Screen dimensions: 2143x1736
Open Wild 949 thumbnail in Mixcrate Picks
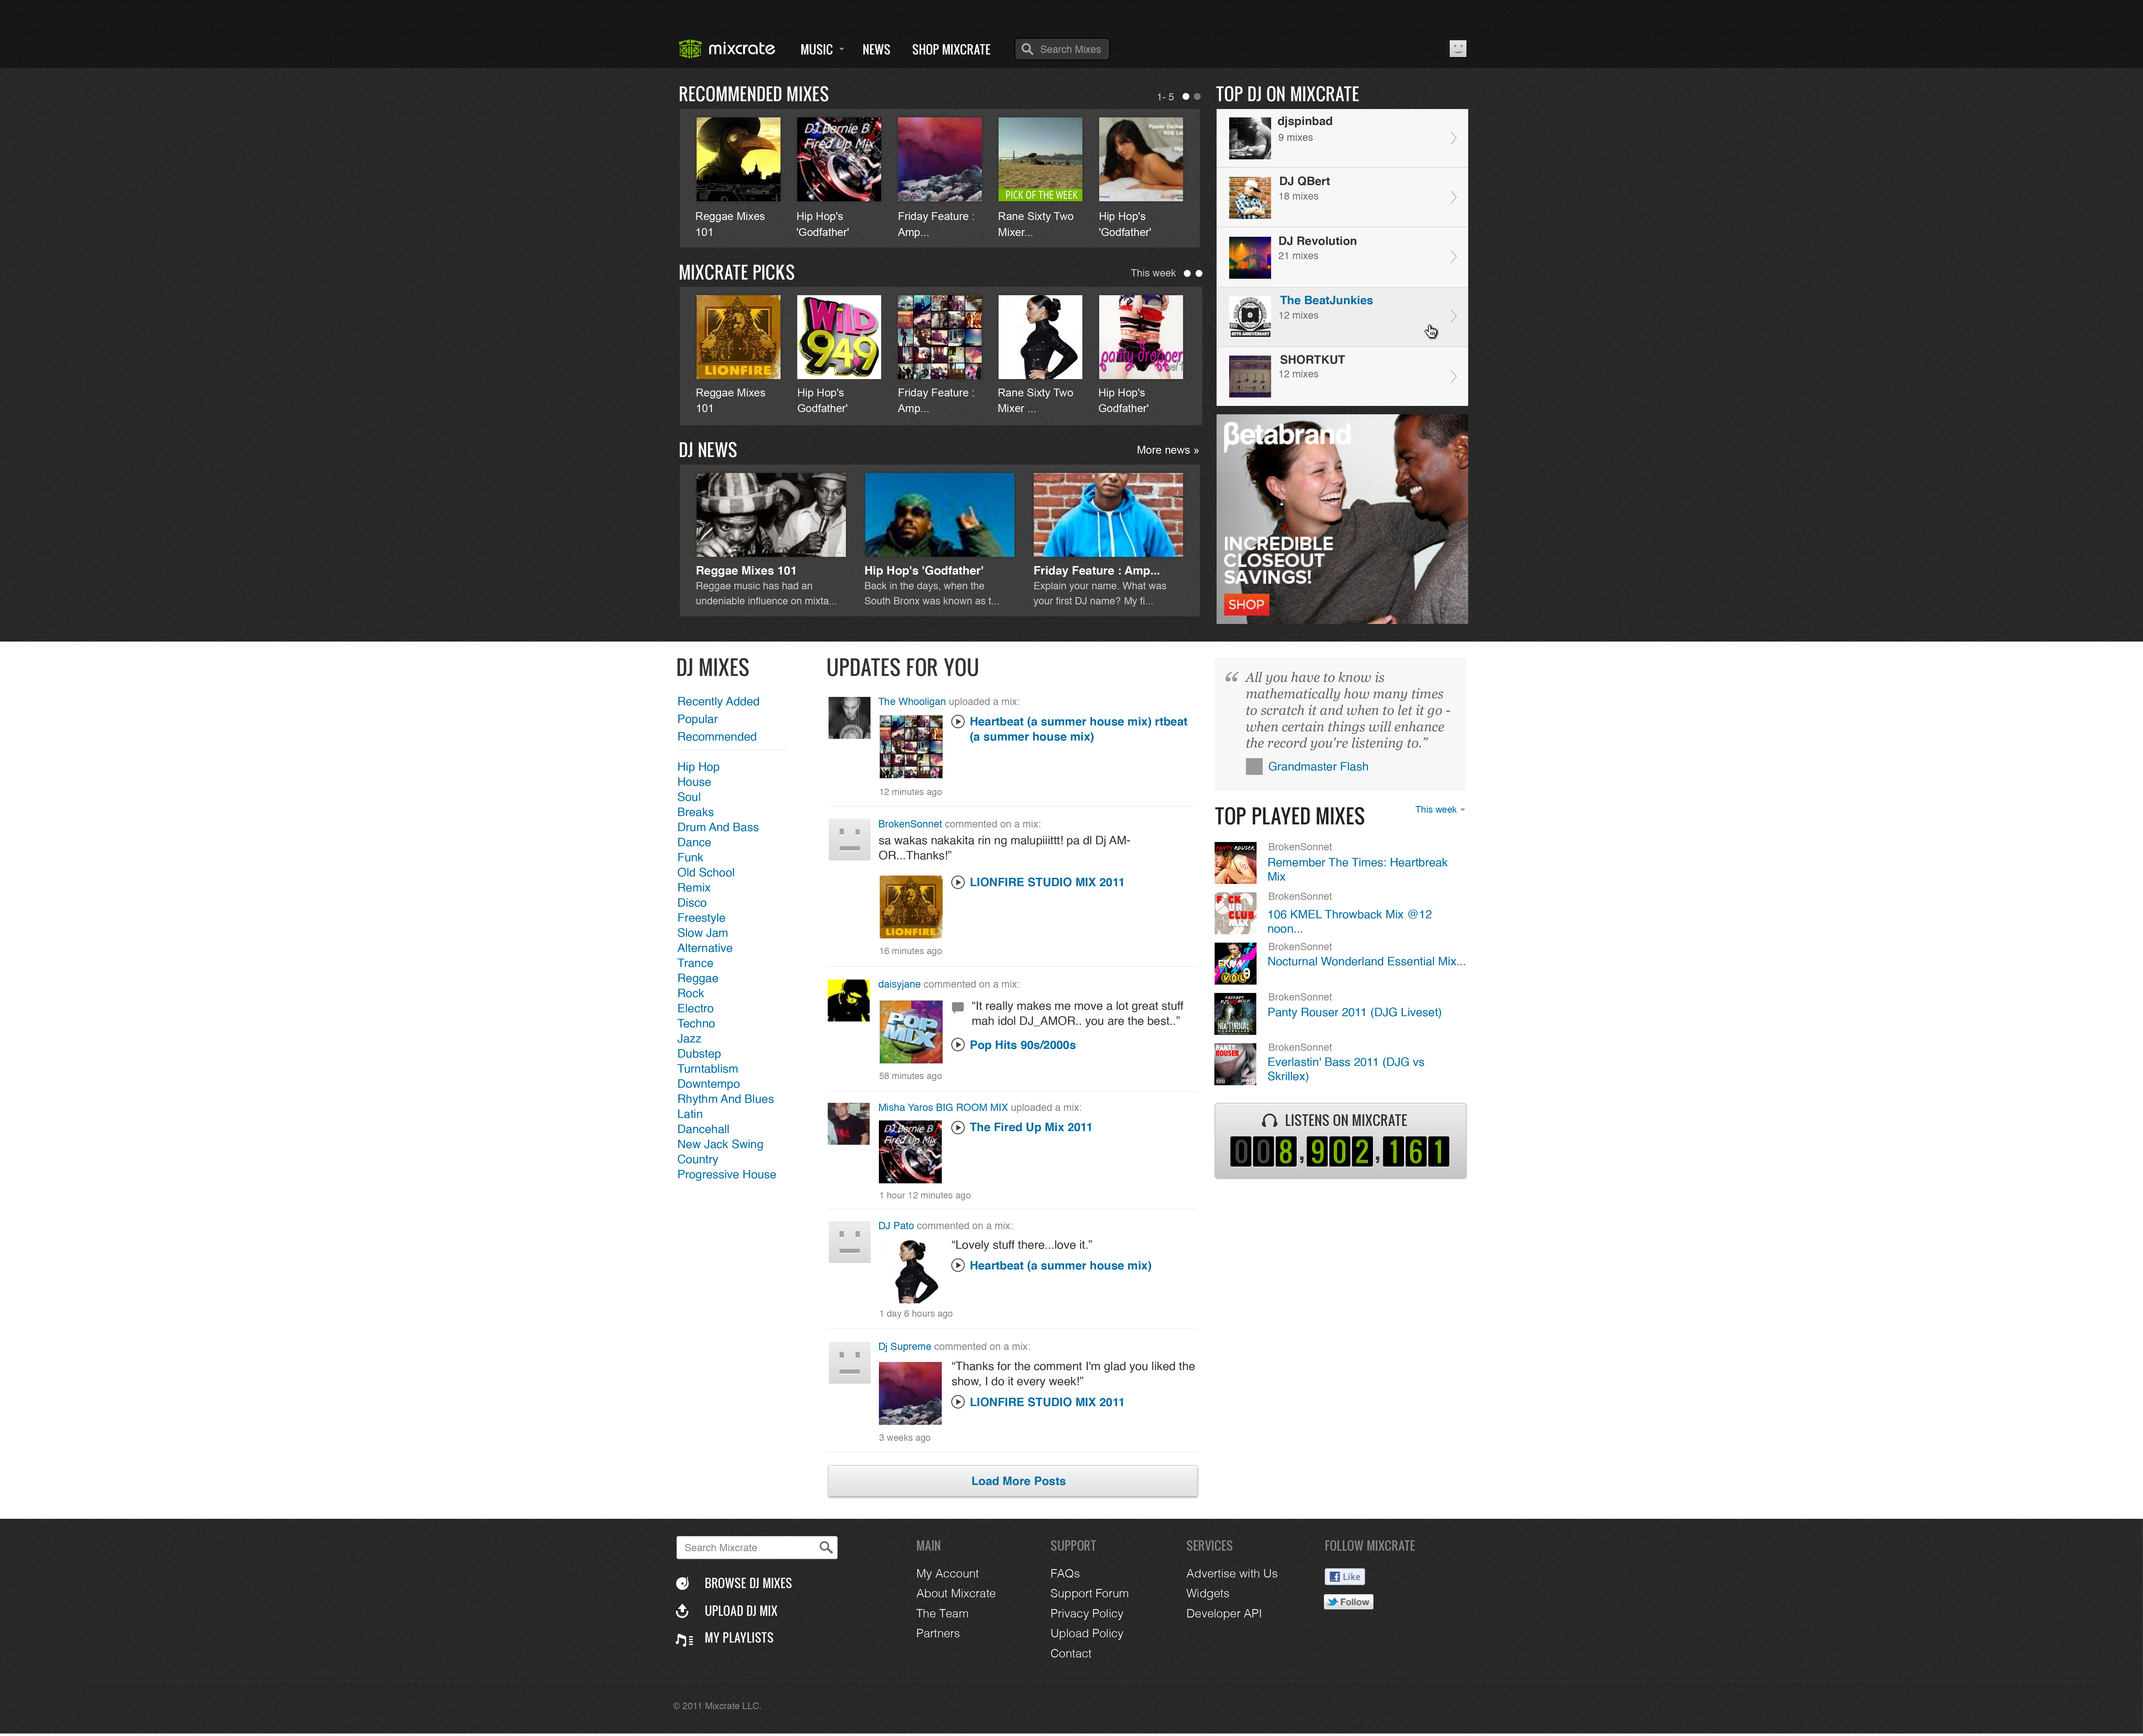(x=839, y=337)
